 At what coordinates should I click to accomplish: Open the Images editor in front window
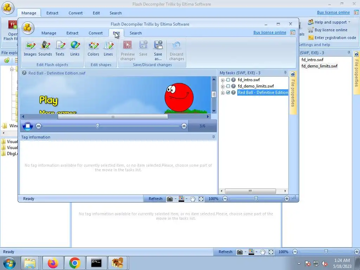(30, 49)
